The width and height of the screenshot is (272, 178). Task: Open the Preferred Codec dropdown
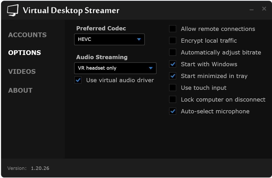click(109, 39)
